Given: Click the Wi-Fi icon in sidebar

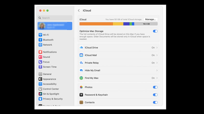Looking at the screenshot, I should pos(40,35).
